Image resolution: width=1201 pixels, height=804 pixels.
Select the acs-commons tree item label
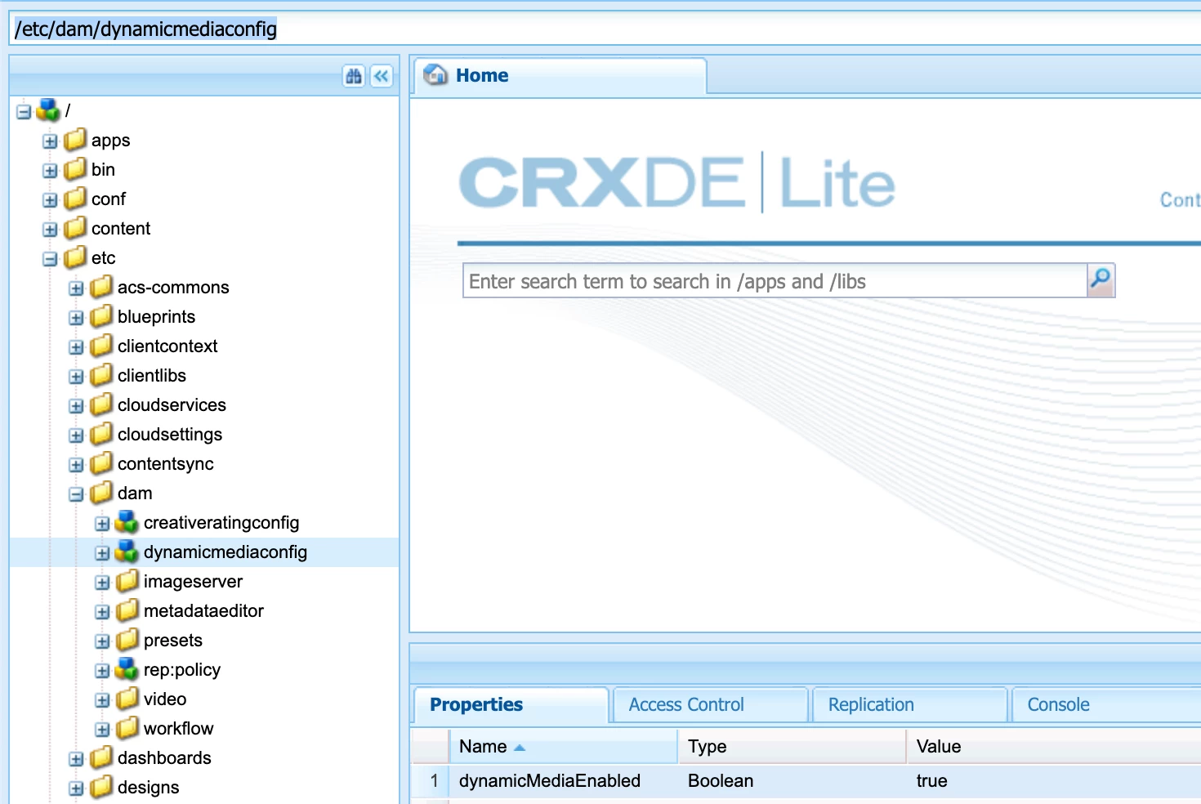click(173, 287)
